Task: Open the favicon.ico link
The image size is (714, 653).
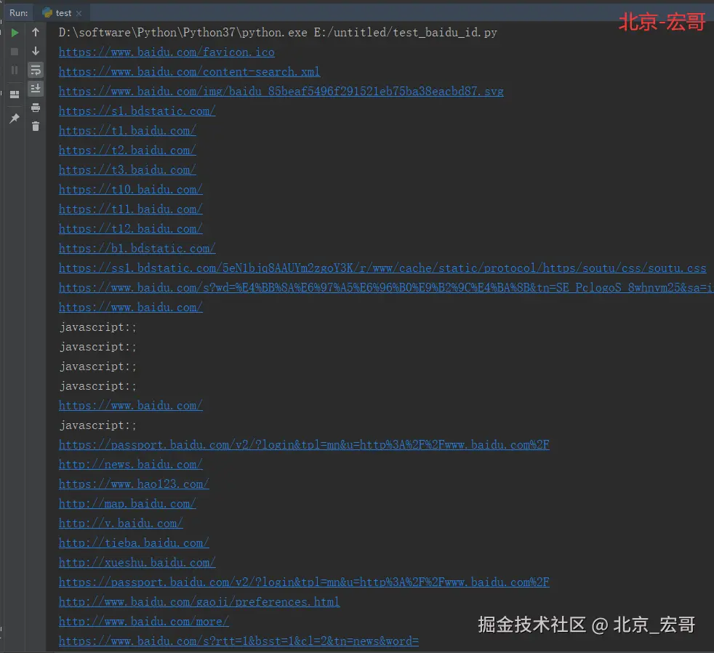Action: [167, 52]
